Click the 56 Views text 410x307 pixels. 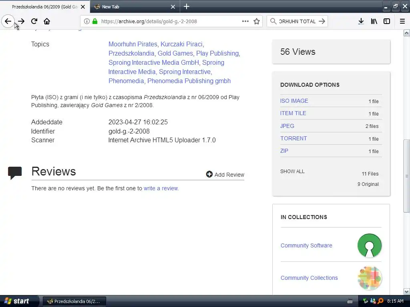tap(298, 52)
